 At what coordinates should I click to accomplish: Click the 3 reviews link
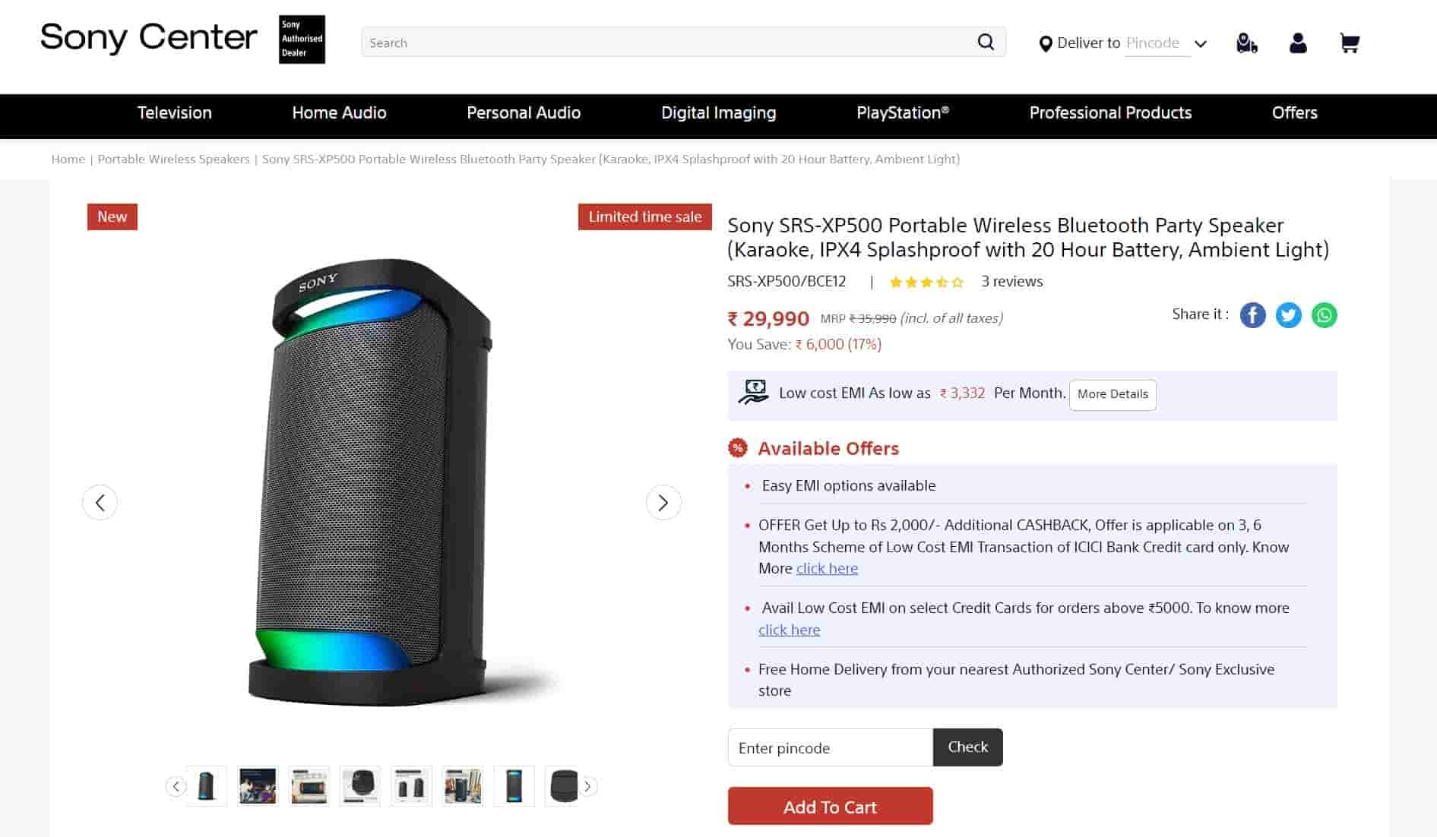click(1011, 281)
